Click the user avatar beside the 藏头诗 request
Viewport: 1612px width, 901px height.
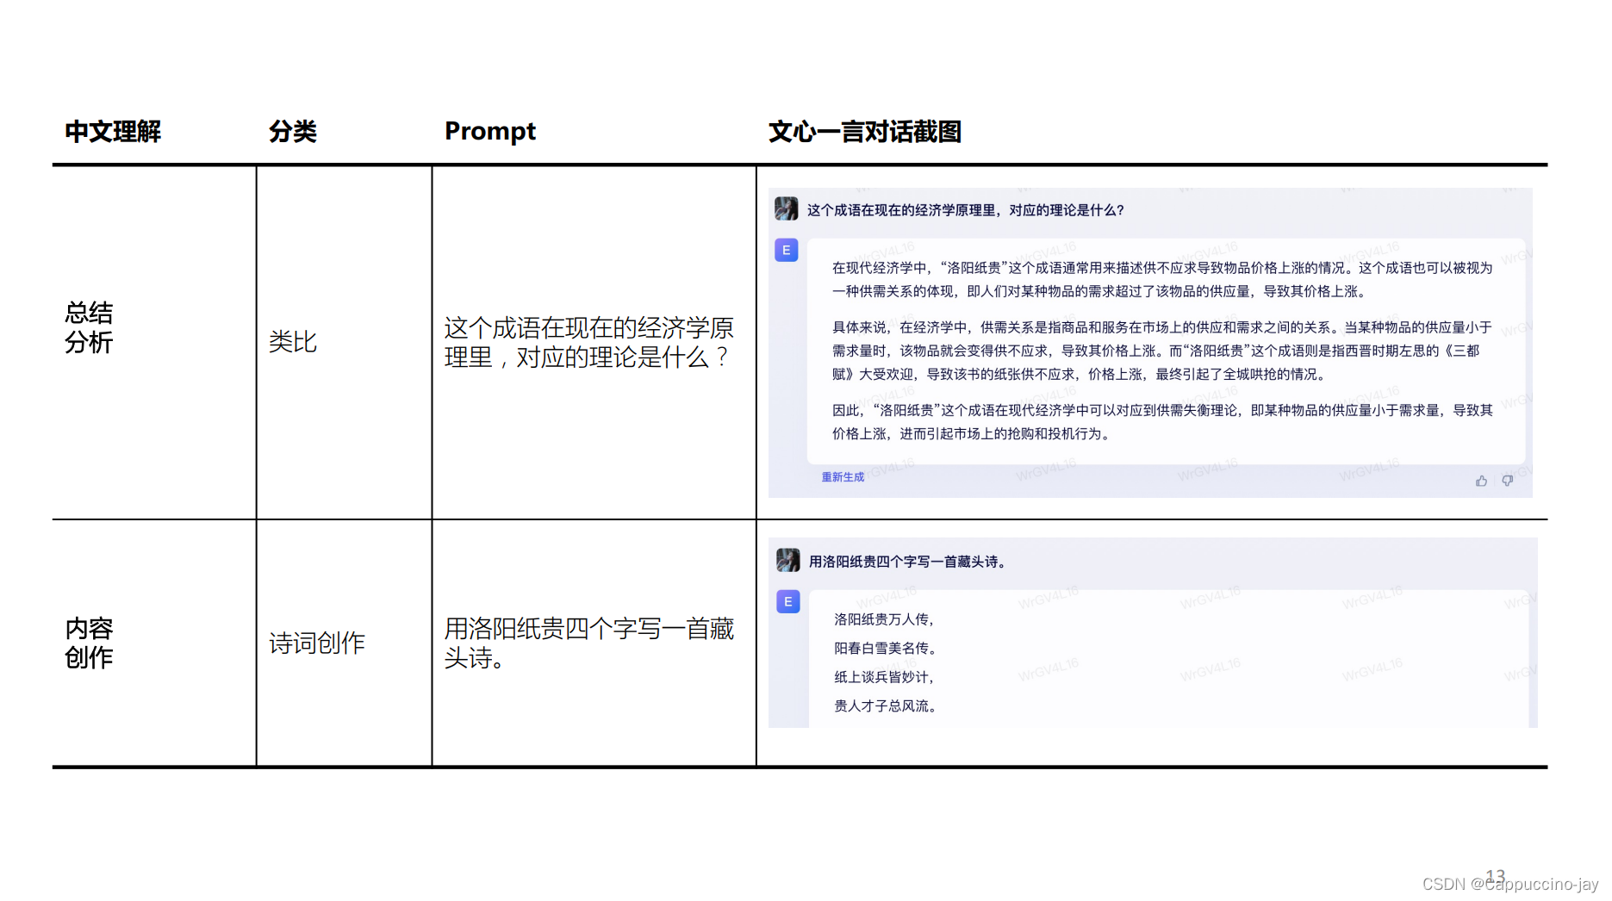point(787,560)
